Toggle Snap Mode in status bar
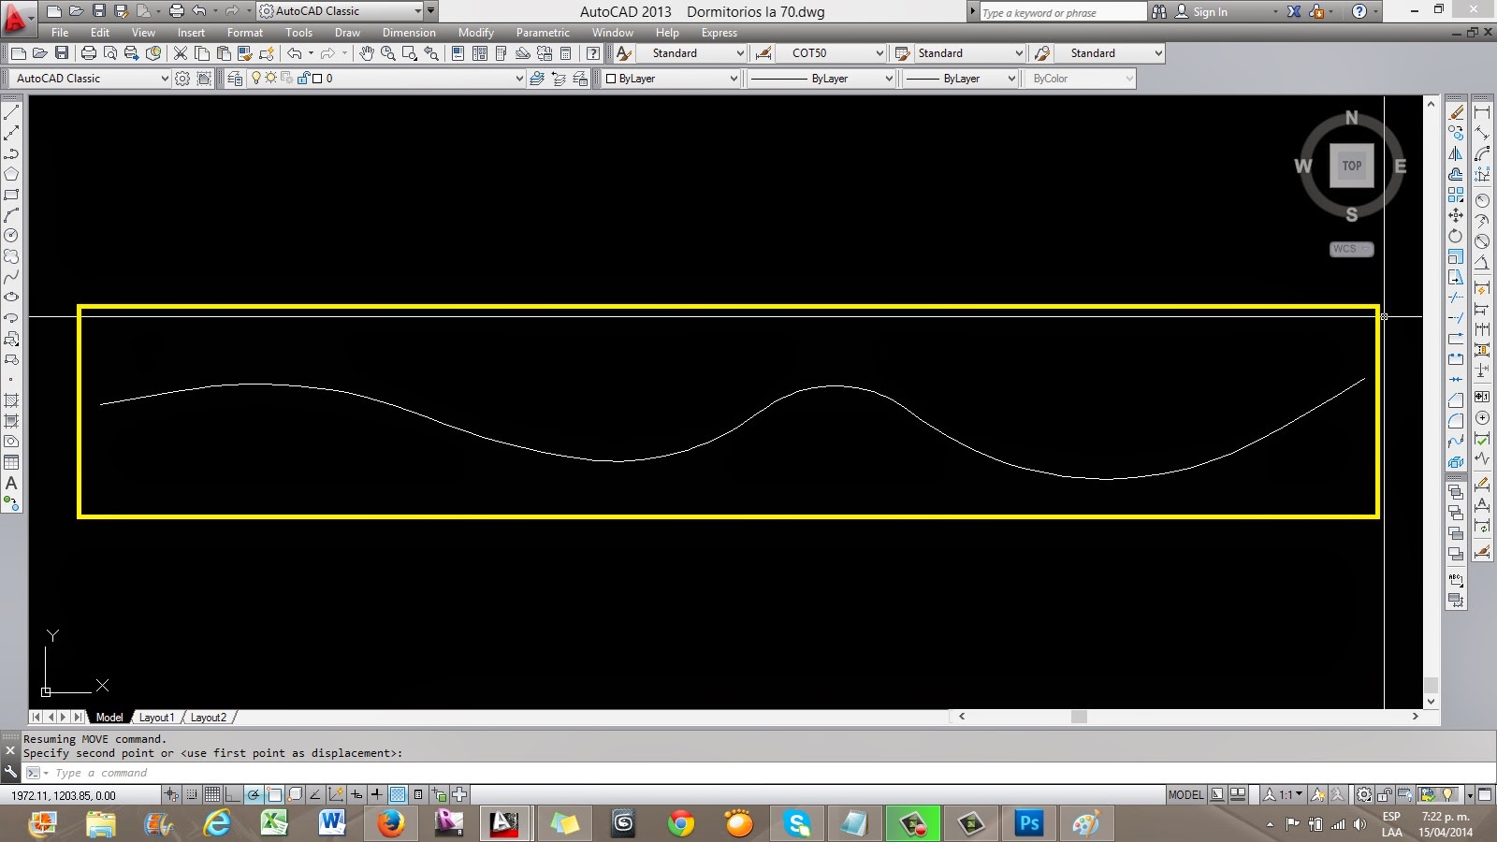 [x=192, y=794]
